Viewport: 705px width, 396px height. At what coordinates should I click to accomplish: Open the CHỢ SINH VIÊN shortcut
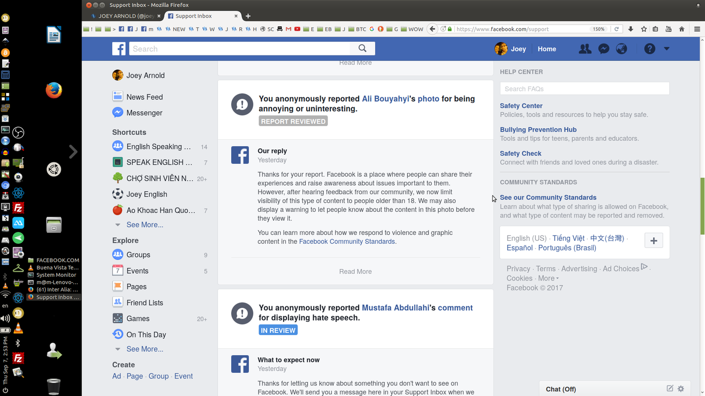[x=160, y=178]
